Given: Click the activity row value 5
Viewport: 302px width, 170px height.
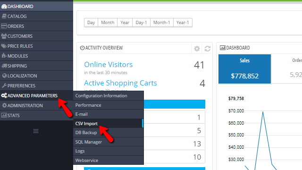Looking at the screenshot, I should 199,131.
